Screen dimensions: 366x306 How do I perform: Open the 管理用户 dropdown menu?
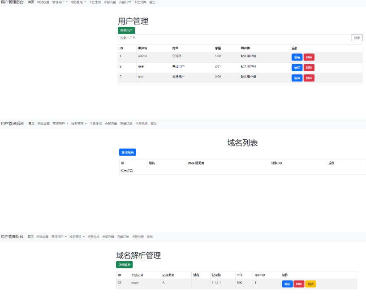(x=59, y=2)
